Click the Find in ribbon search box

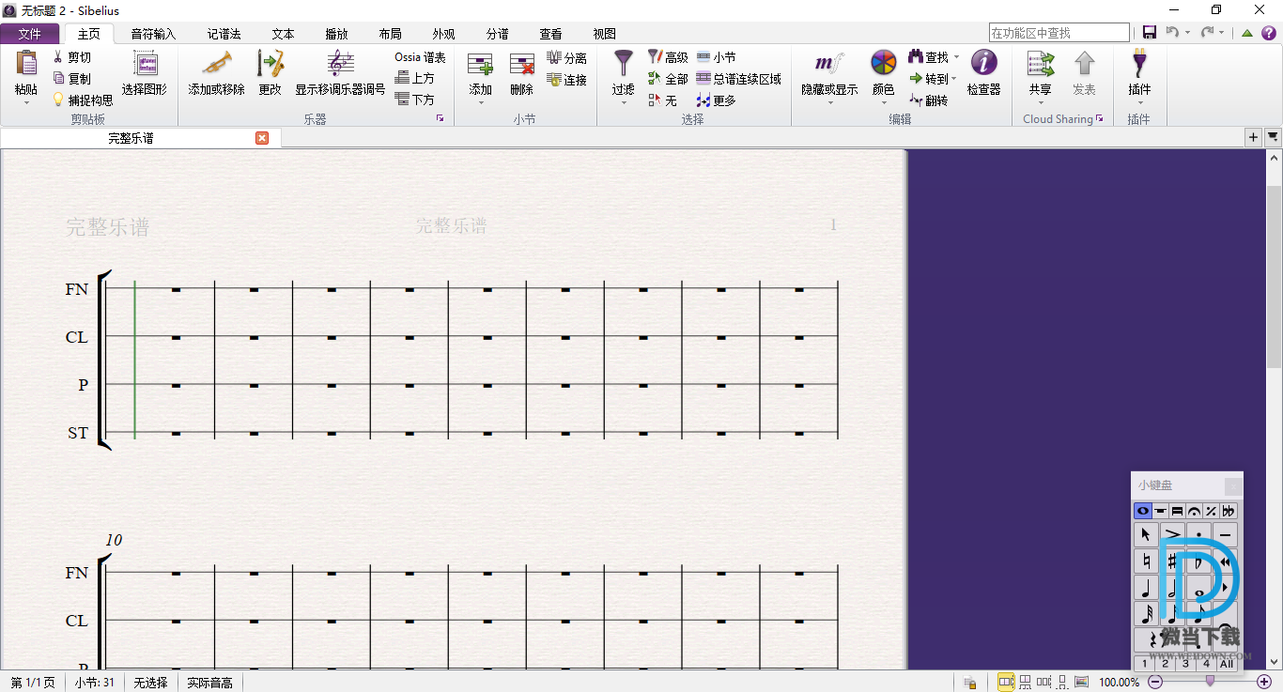click(1059, 33)
